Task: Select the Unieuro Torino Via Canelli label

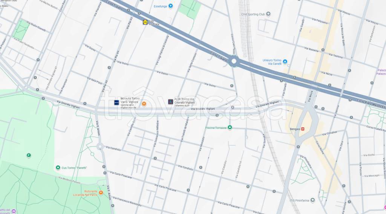Action: 272,62
